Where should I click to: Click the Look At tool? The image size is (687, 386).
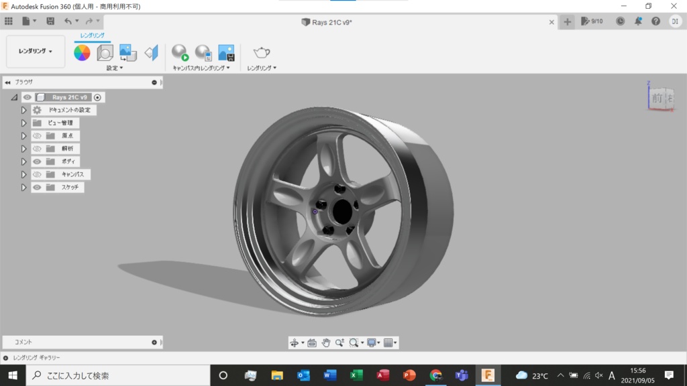pos(312,342)
